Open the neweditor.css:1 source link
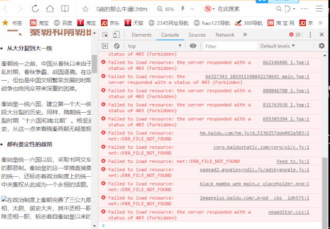Image resolution: width=330 pixels, height=229 pixels. 289,212
